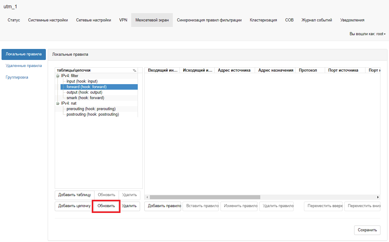
Task: Select the smark (hook: forward) chain
Action: click(x=85, y=98)
